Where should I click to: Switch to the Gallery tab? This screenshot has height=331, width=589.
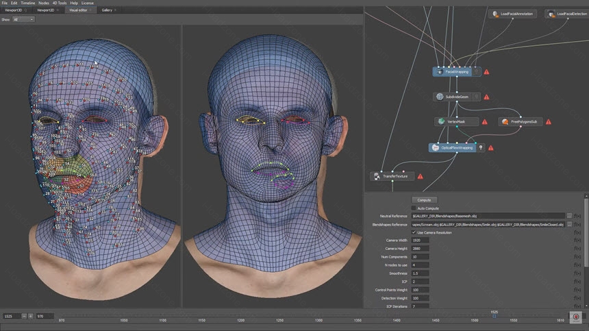click(x=107, y=10)
